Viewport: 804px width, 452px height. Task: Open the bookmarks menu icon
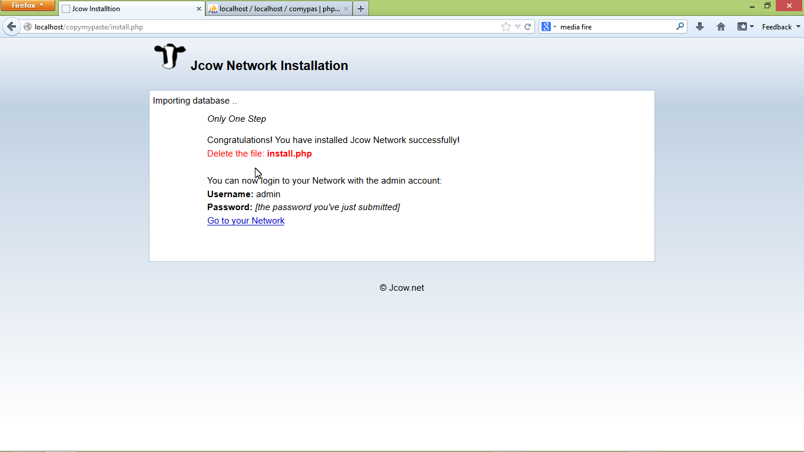[746, 26]
